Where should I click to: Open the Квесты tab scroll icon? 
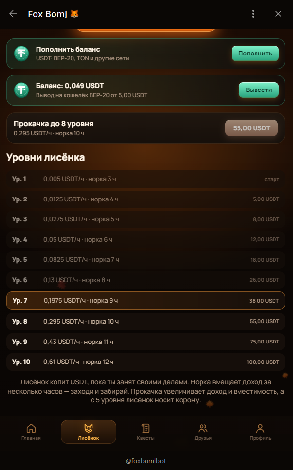point(146,428)
